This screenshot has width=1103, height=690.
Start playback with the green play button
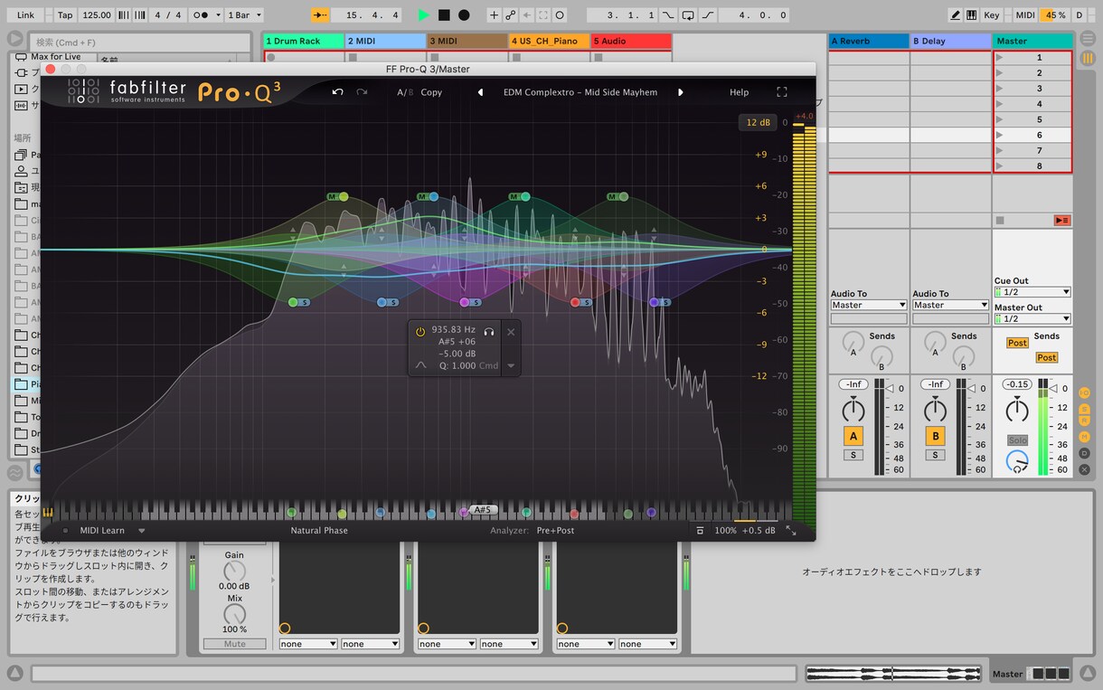click(x=424, y=15)
